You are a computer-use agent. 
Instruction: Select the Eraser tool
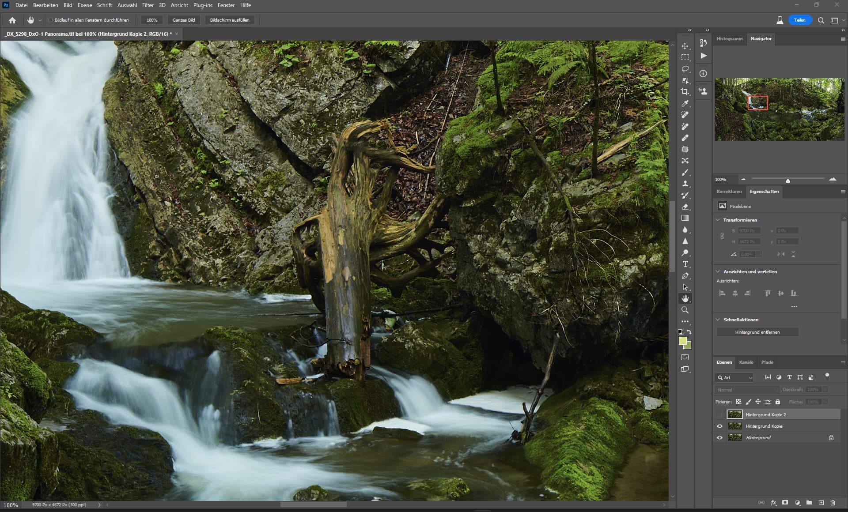tap(685, 207)
